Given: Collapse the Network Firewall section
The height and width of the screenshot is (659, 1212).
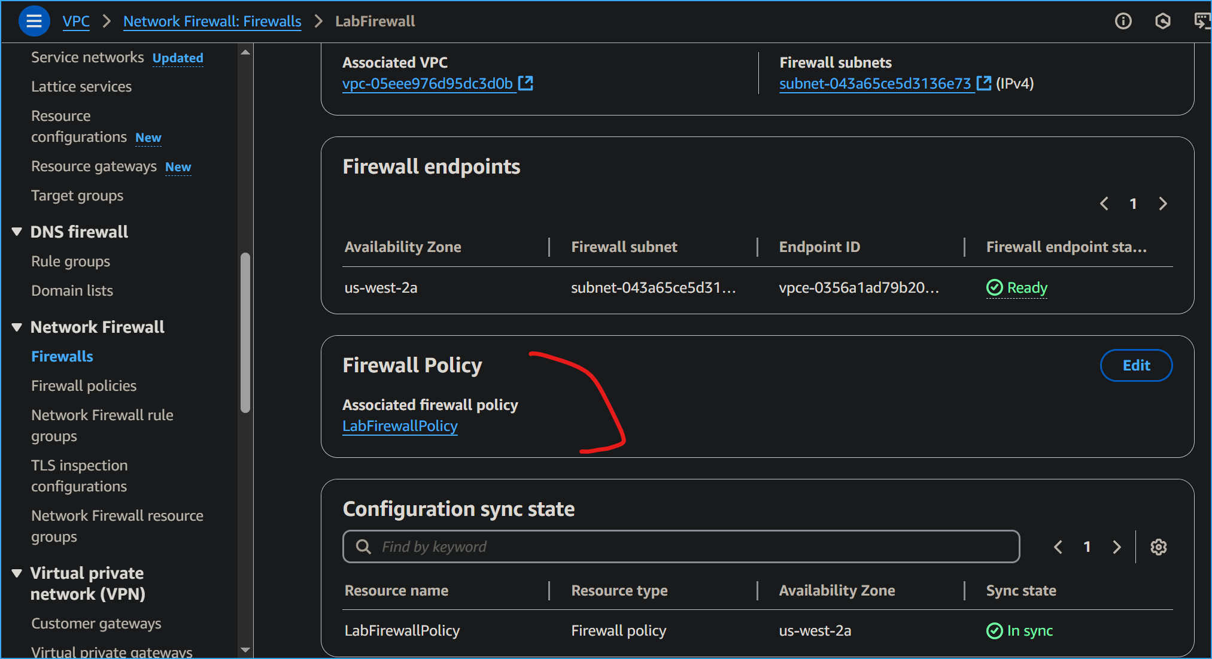Looking at the screenshot, I should (17, 327).
